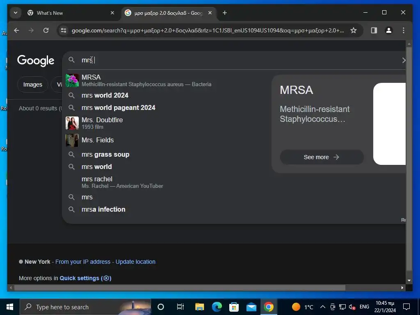Open File Explorer from taskbar

(200, 307)
